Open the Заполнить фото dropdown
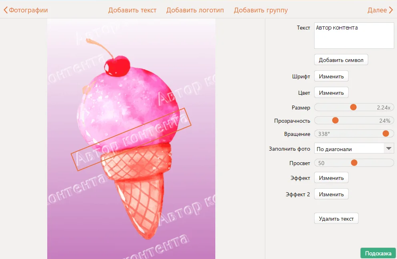The height and width of the screenshot is (259, 397). point(354,149)
